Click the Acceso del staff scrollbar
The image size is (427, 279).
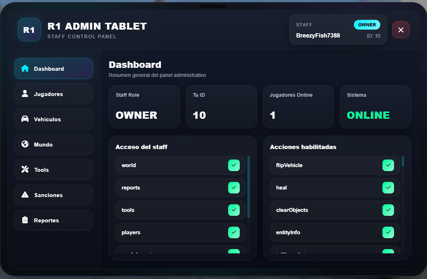coord(248,187)
